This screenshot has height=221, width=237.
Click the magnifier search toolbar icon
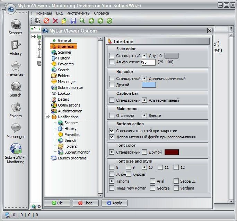pos(82,21)
